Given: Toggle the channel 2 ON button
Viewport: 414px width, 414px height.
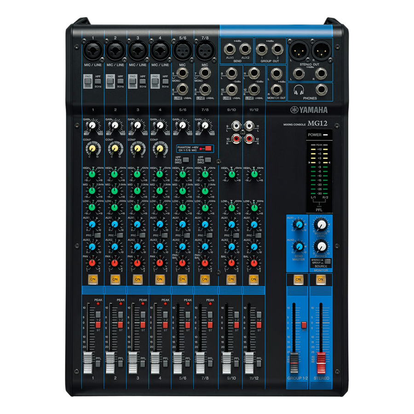Looking at the screenshot, I should pyautogui.click(x=115, y=279).
